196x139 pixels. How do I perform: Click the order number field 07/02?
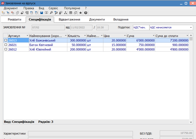48,27
